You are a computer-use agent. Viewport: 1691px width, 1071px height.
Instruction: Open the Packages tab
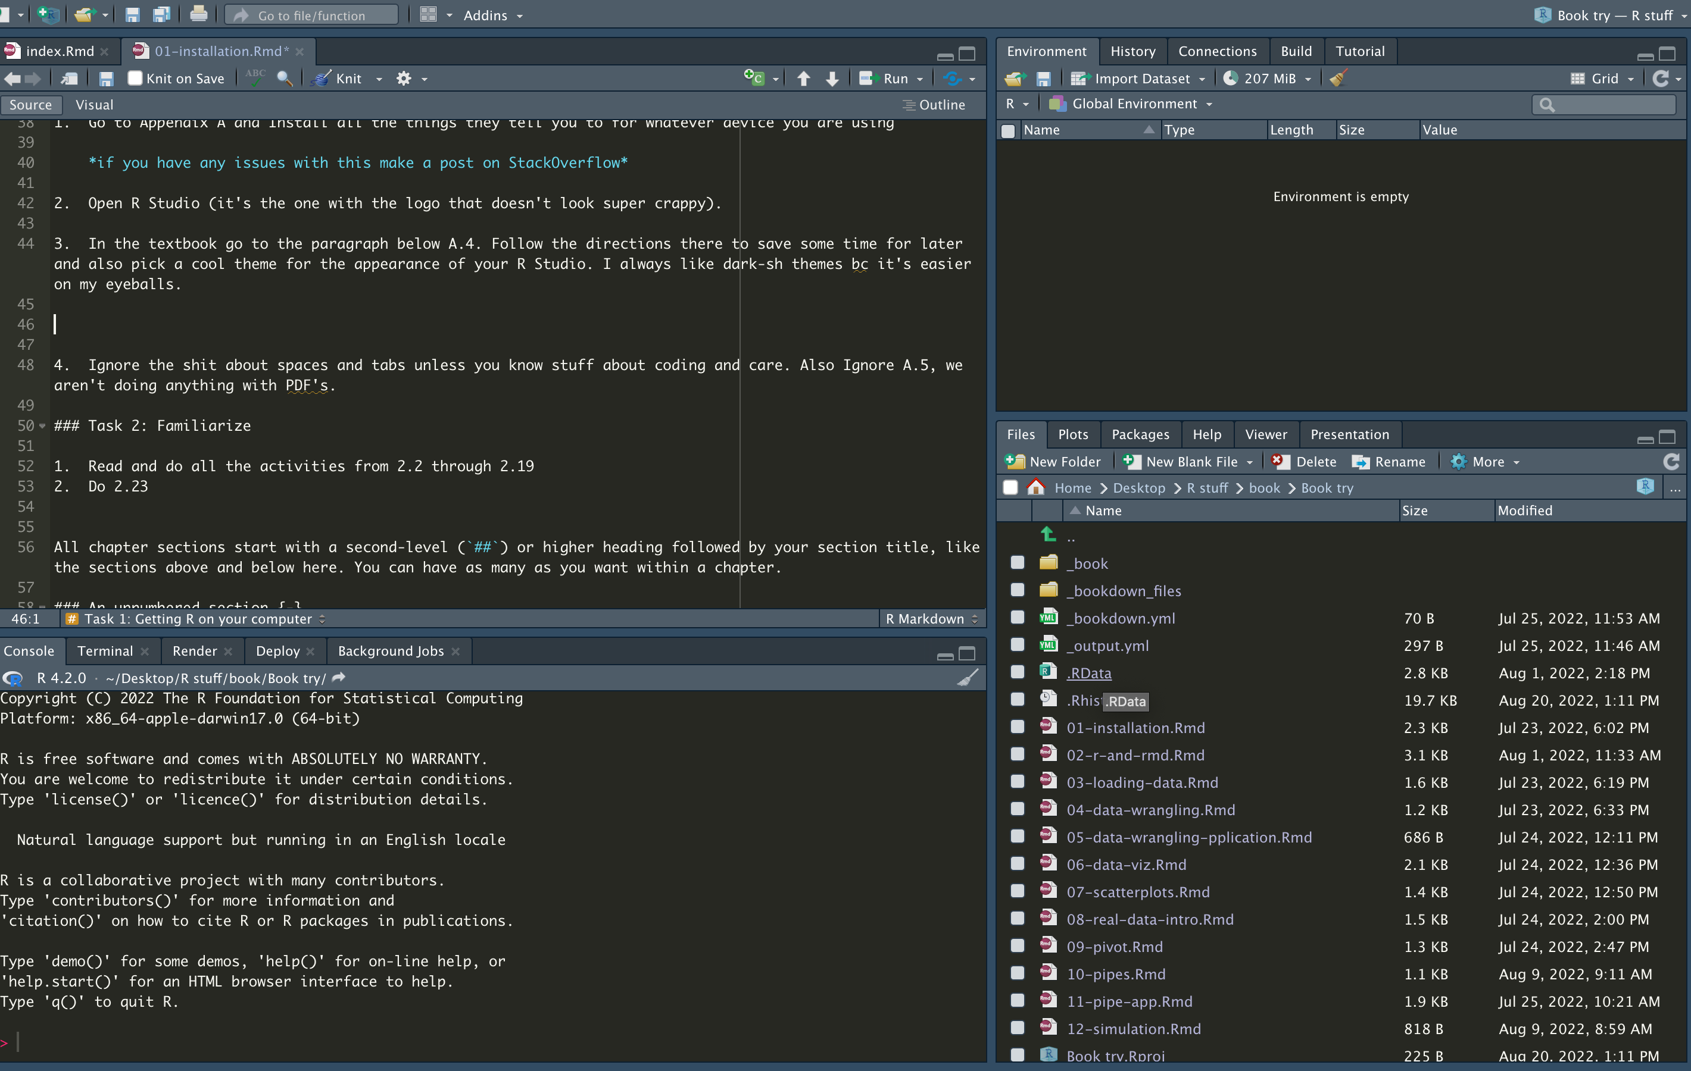1140,434
